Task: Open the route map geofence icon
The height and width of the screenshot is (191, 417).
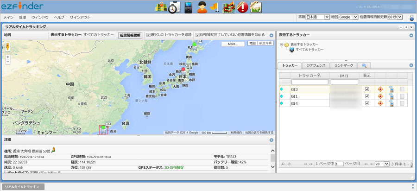Action: 229,7
